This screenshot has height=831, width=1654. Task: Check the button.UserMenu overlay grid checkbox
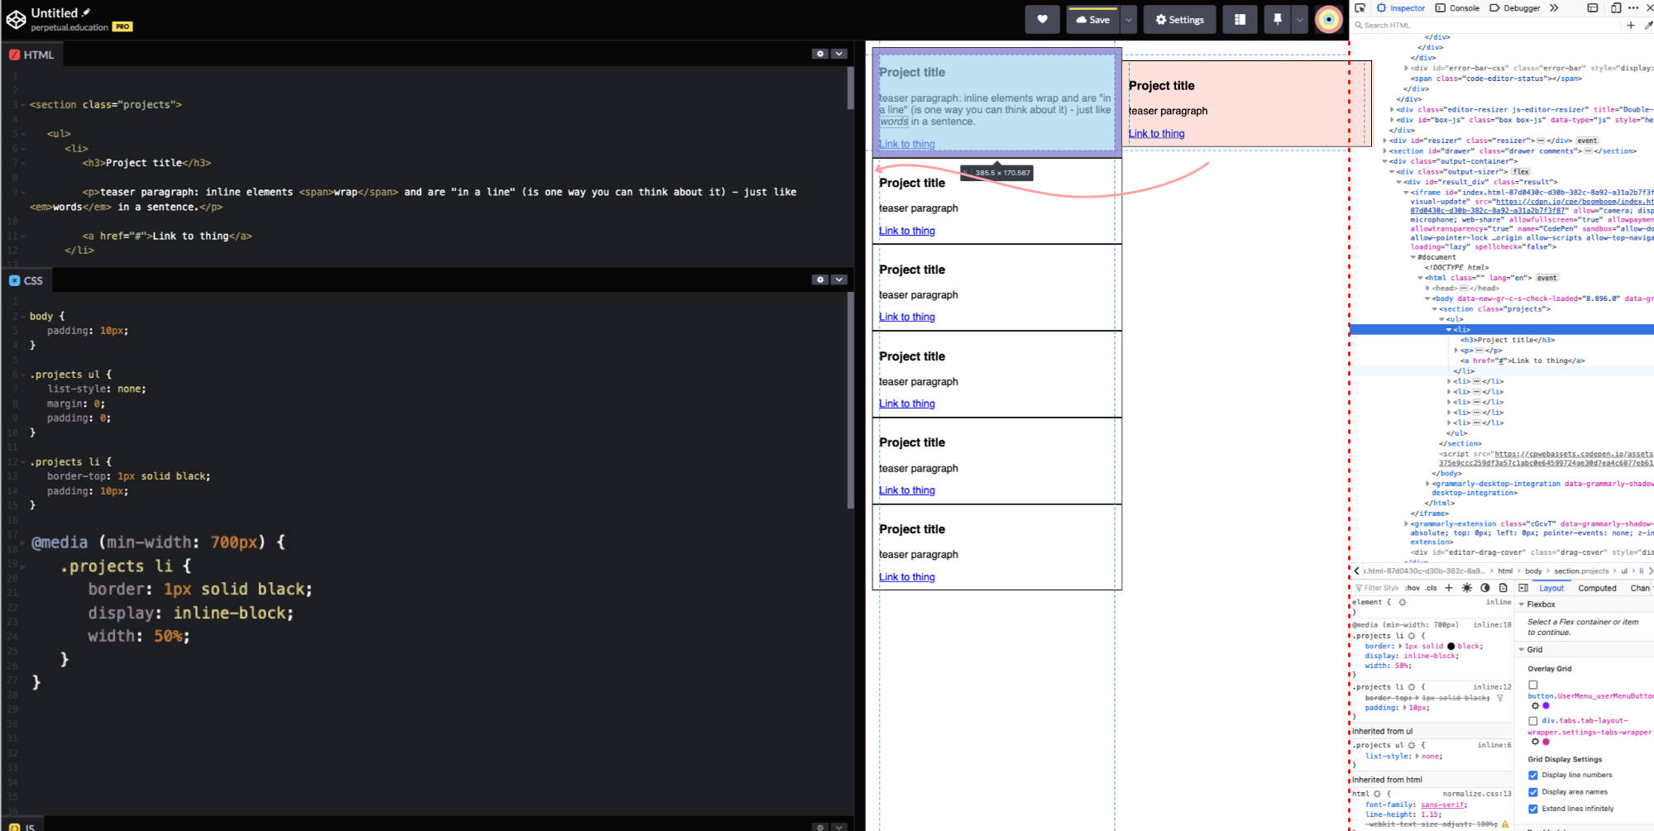1533,685
